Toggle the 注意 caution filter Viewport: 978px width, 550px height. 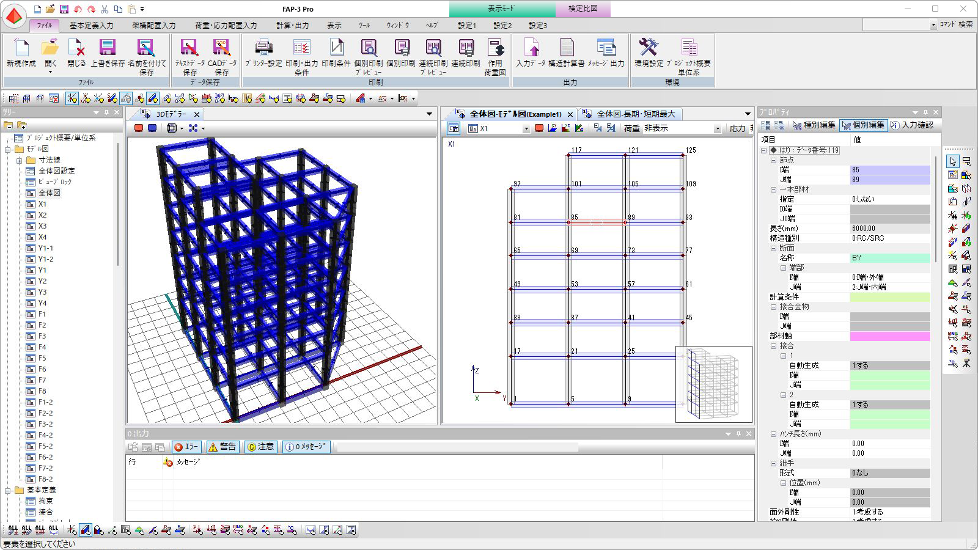260,447
